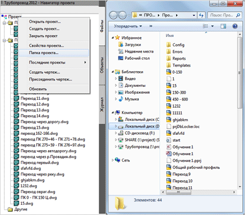Viewport: 245px width, 215px height.
Task: Click the horizontal scrollbar thumb in file list
Action: point(178,192)
